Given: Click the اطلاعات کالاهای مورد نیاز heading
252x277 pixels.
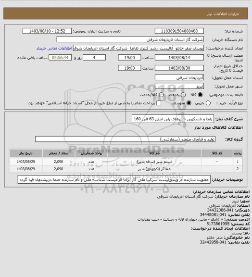Looking at the screenshot, I should (x=218, y=127).
